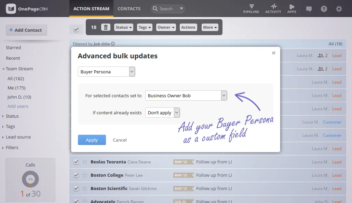Uncheck the Boston College row checkbox

(76, 175)
